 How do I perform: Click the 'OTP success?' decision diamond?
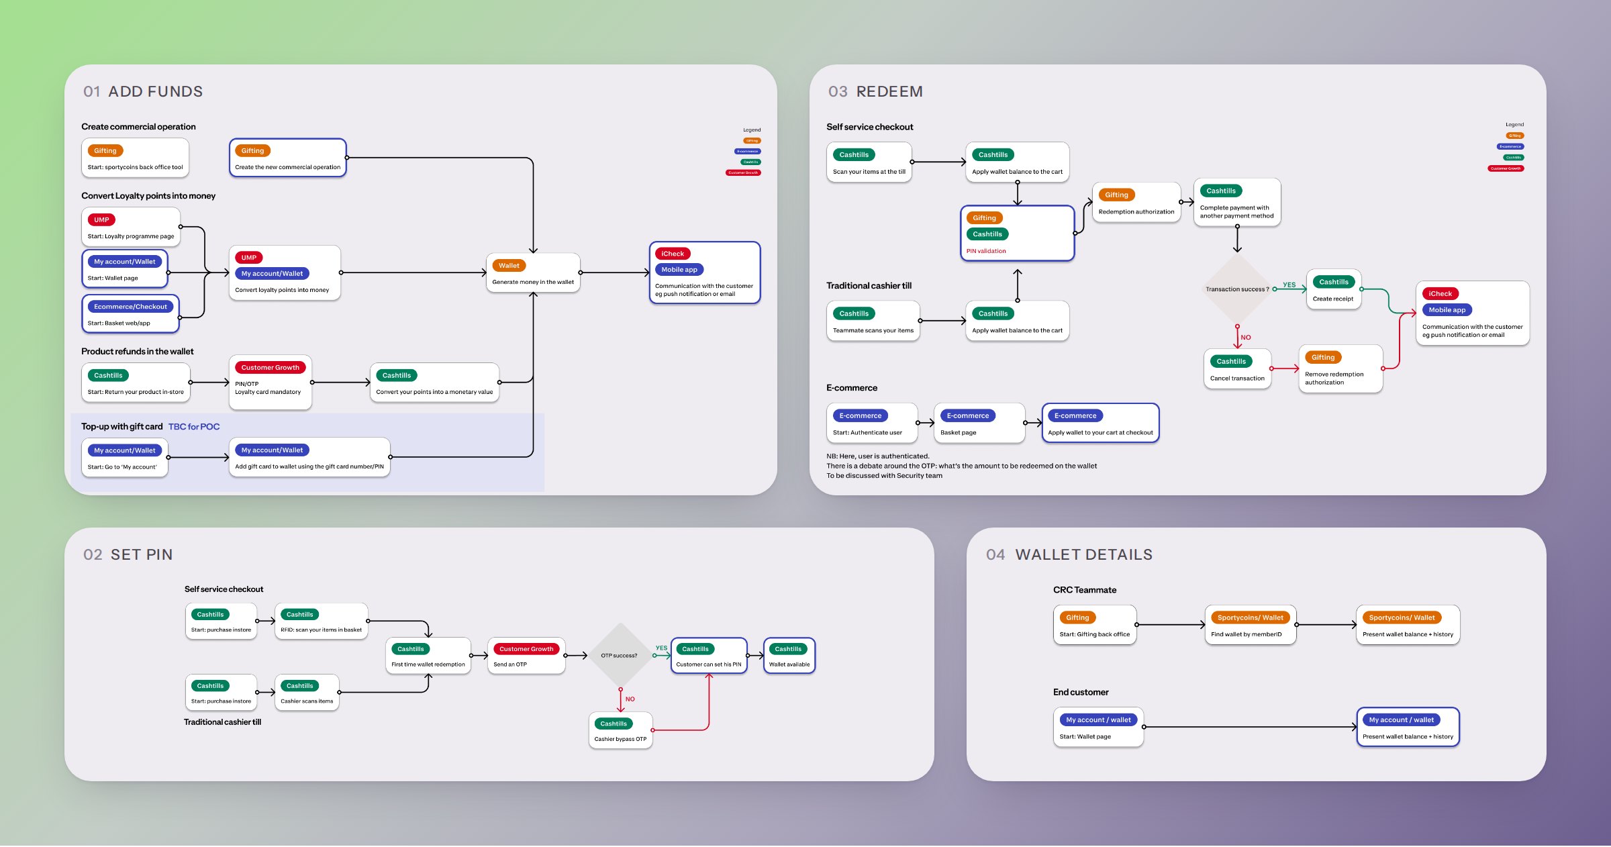click(620, 656)
